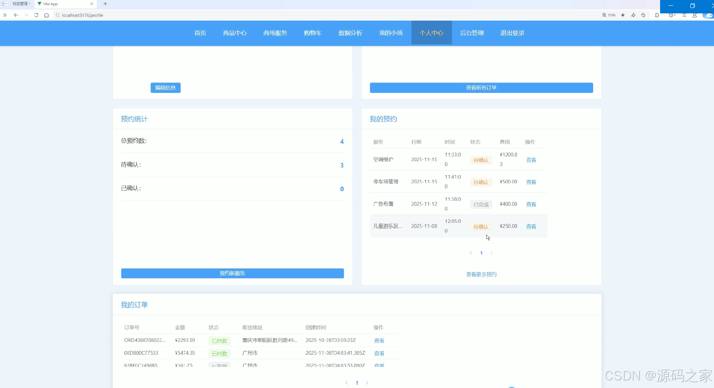Screen dimensions: 714x388
Task: View the 空调维护 appointment
Action: (531, 160)
